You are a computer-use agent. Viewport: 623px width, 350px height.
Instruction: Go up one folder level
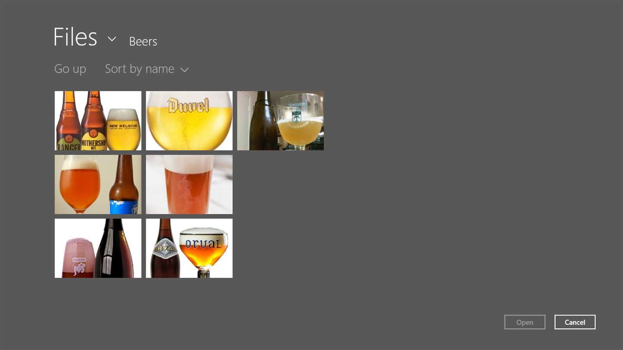(x=70, y=69)
